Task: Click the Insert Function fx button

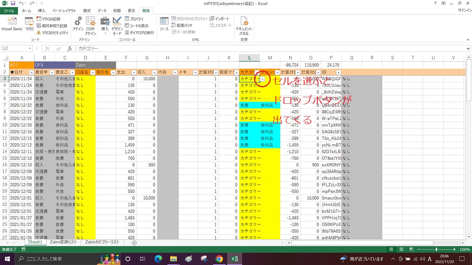Action: [70, 49]
